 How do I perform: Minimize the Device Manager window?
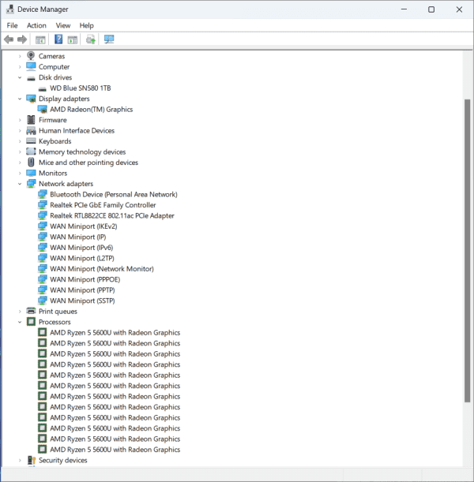[404, 9]
